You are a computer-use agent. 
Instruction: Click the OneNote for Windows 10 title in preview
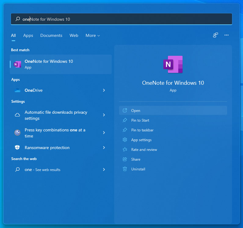coord(173,83)
